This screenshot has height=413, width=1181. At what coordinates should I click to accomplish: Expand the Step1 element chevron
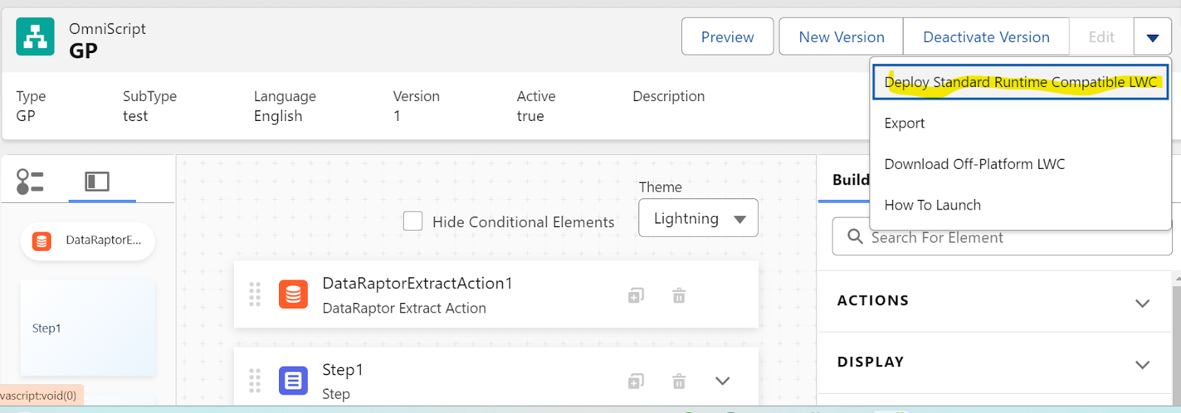coord(723,381)
